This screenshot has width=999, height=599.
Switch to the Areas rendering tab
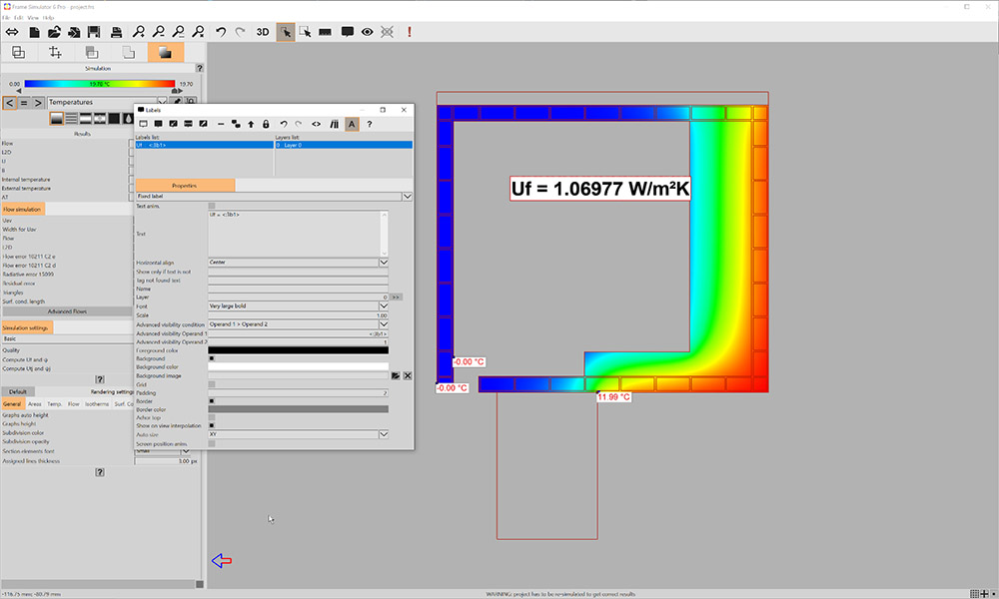click(x=34, y=404)
